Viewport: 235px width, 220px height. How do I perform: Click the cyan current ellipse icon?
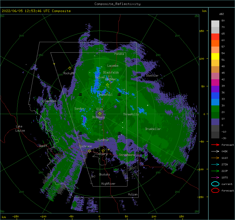(x=215, y=184)
